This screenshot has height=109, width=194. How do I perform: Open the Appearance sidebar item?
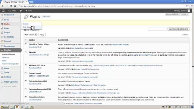(9, 46)
